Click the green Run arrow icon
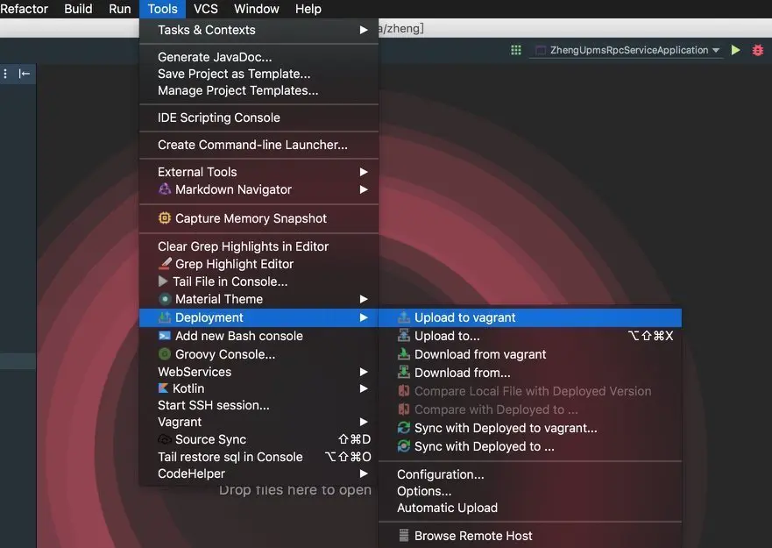 (736, 51)
